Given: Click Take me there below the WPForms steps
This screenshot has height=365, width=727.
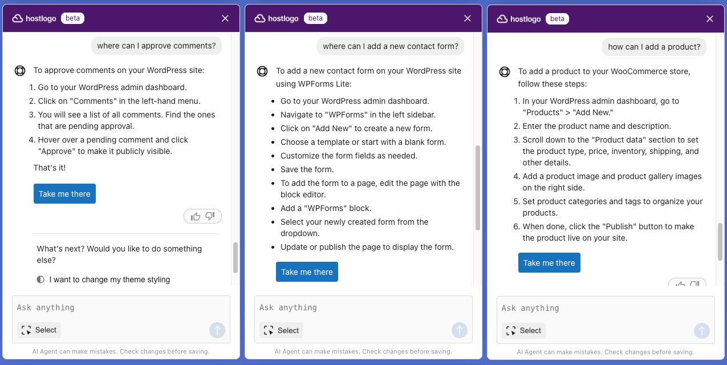Looking at the screenshot, I should pyautogui.click(x=307, y=272).
